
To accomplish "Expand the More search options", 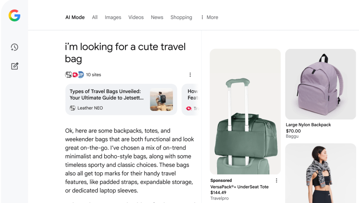I will pyautogui.click(x=209, y=17).
